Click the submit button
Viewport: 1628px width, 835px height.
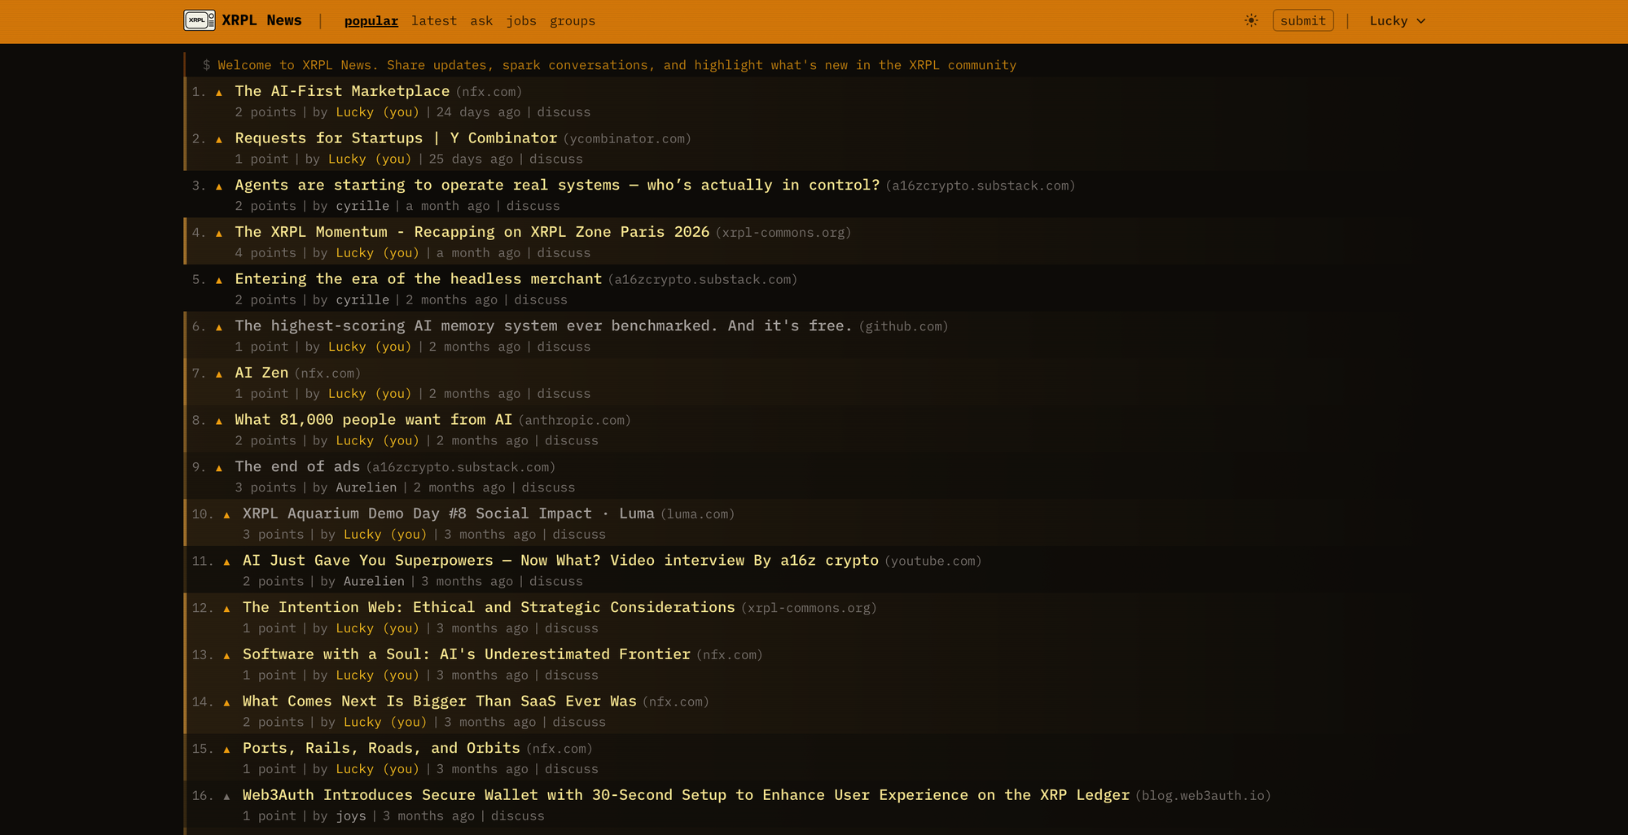[x=1303, y=20]
